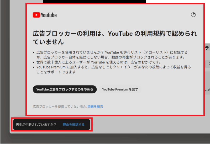Click the bullet starting 'YouTube Premium に加入すると'

(x=114, y=70)
